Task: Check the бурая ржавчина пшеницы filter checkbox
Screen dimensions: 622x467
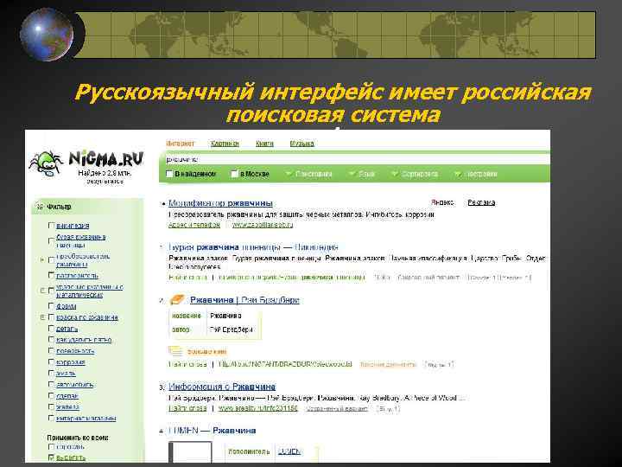Action: 51,241
